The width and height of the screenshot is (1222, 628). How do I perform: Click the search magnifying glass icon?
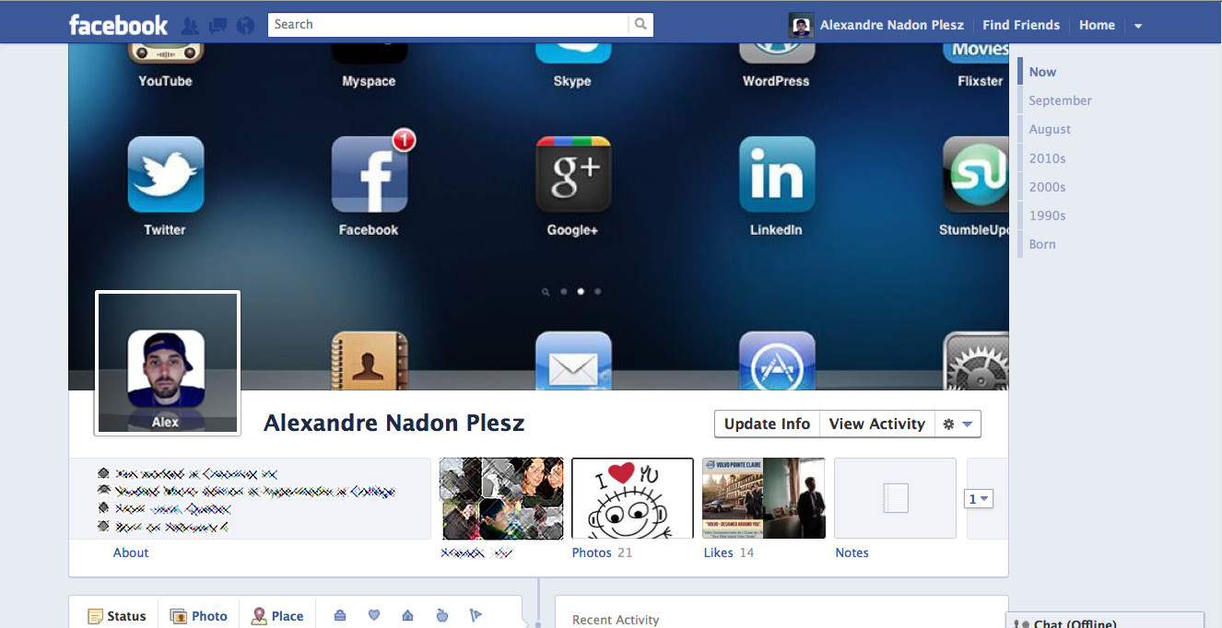coord(640,24)
